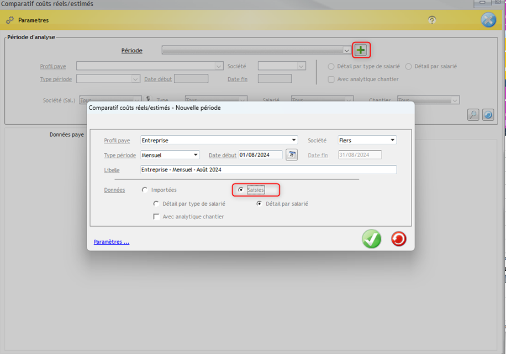Click the Date début field in dialog
506x354 pixels.
[260, 155]
